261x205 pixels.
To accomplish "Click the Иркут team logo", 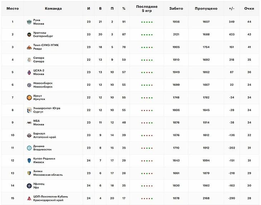I will click(x=29, y=97).
